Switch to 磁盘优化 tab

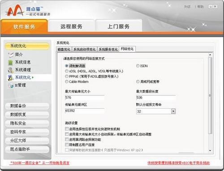click(64, 49)
